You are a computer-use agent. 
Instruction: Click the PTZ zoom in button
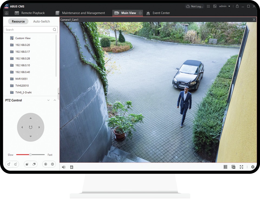[9, 164]
